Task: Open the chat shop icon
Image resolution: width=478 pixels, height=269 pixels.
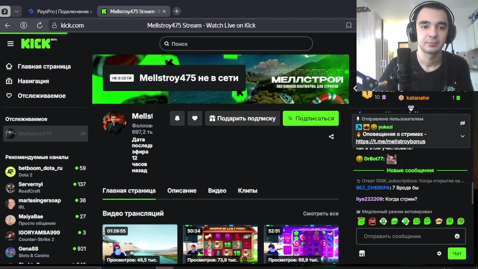Action: click(x=362, y=254)
